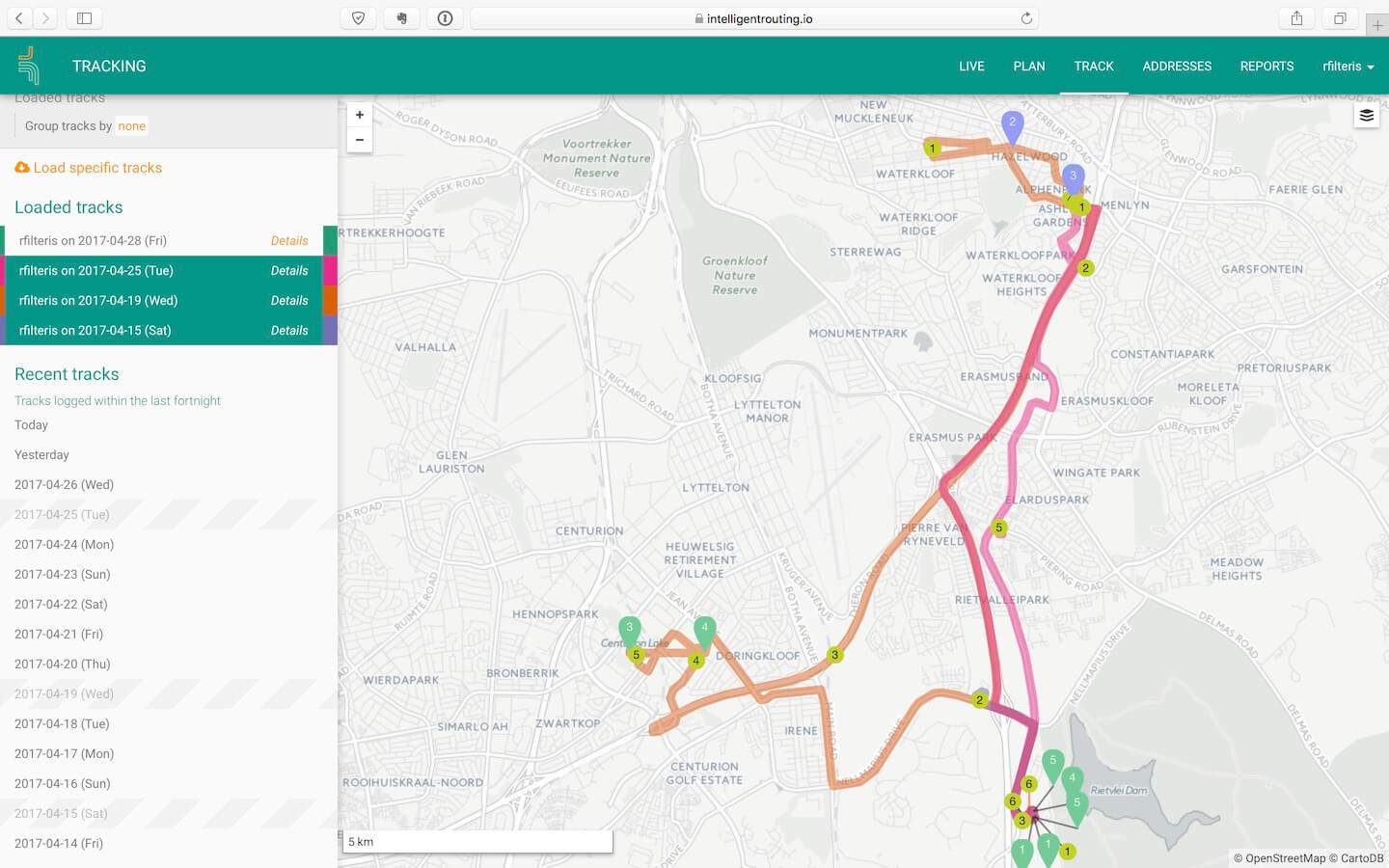Load the 2017-04-24 (Mon) recent track
1389x868 pixels.
65,545
